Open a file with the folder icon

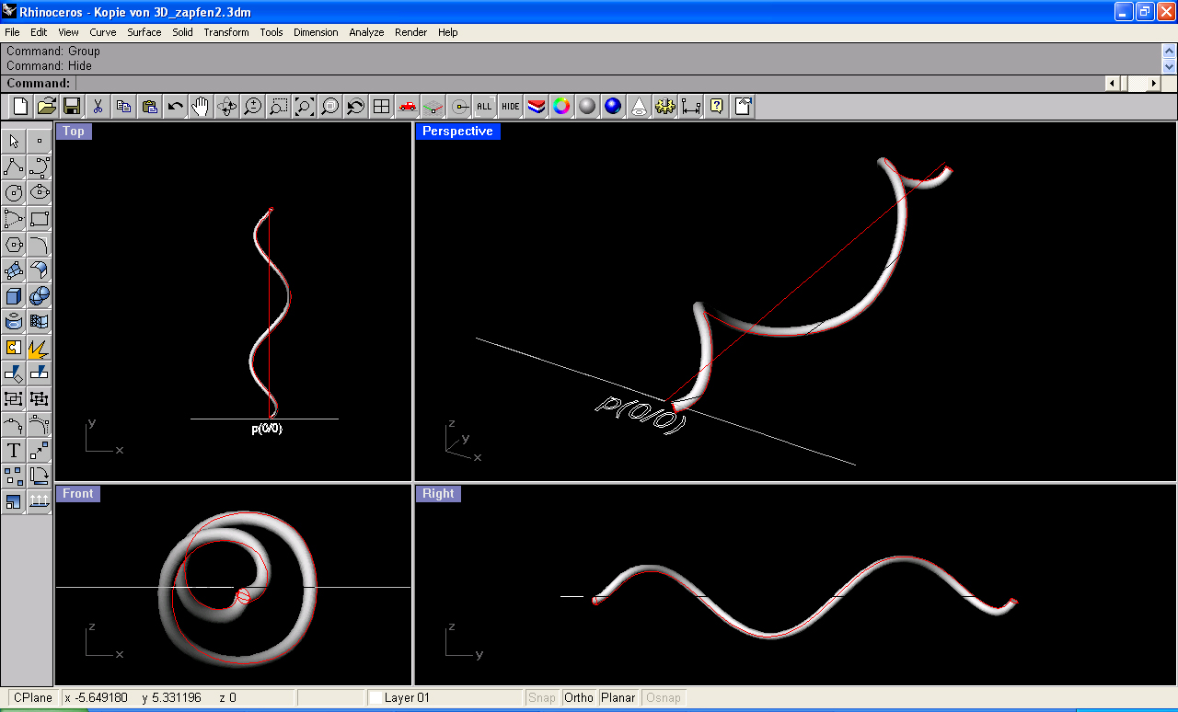tap(46, 107)
